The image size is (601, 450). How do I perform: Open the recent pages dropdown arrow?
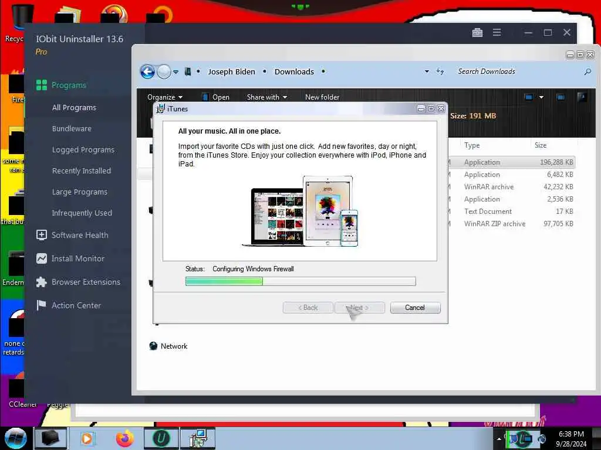(175, 72)
